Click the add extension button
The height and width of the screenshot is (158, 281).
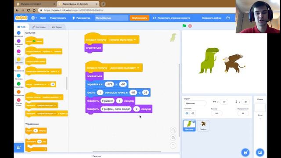[19, 147]
